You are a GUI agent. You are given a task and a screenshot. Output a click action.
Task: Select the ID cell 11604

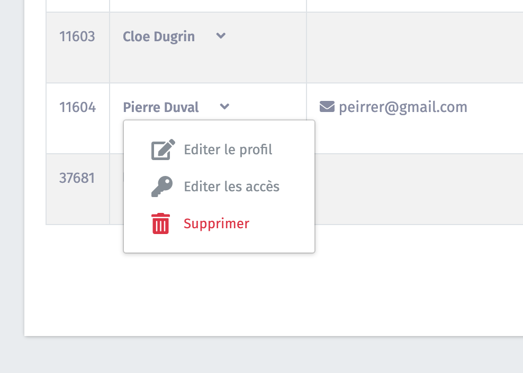coord(77,107)
